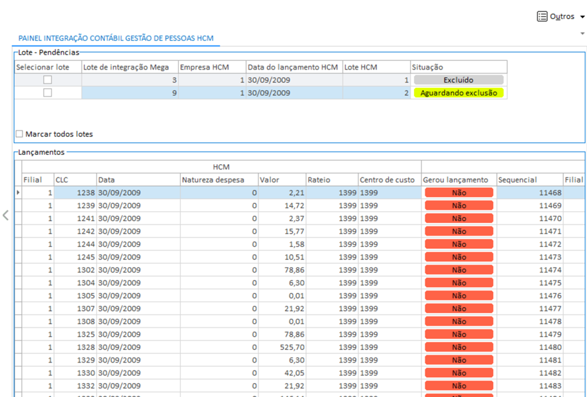Expand the small arrow below Outros
This screenshot has height=397, width=587.
coord(582,33)
